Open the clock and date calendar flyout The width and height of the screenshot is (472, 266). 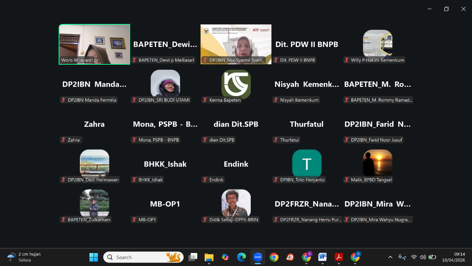(453, 257)
